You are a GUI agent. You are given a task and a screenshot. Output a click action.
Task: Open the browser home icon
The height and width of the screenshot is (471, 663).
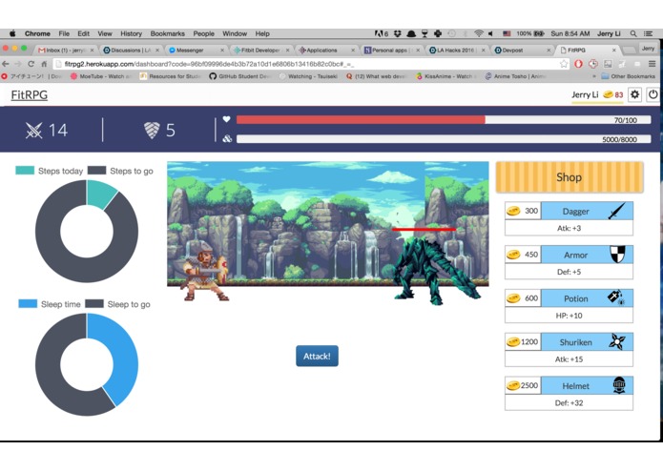click(x=44, y=64)
